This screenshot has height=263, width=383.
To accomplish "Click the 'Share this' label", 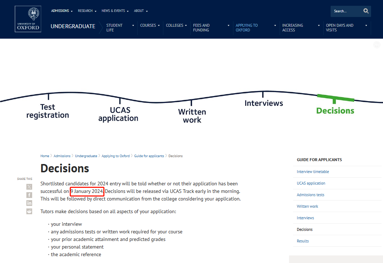I will pos(25,179).
